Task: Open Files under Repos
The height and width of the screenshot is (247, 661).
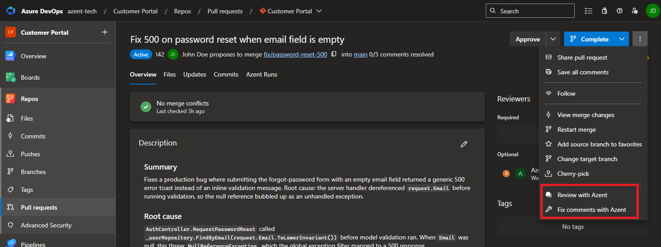Action: pos(58,118)
